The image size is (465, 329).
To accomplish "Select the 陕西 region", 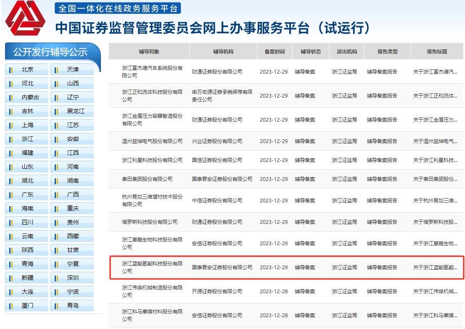I will [x=26, y=250].
